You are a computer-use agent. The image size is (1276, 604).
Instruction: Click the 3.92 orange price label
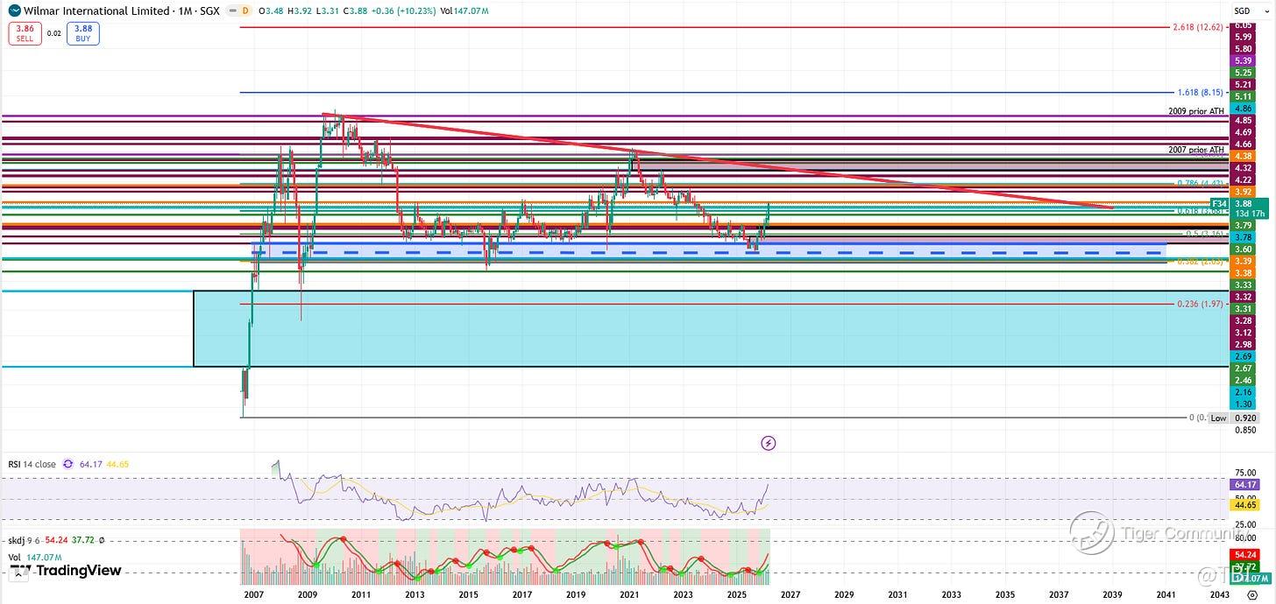point(1242,191)
